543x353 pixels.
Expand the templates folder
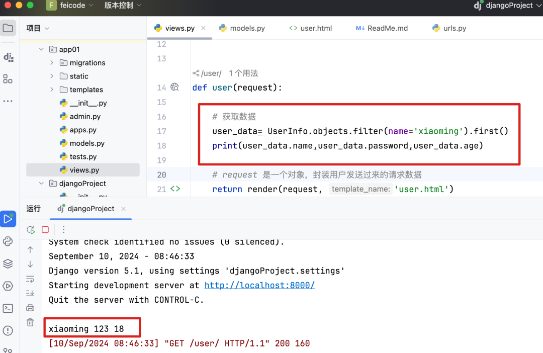click(51, 89)
